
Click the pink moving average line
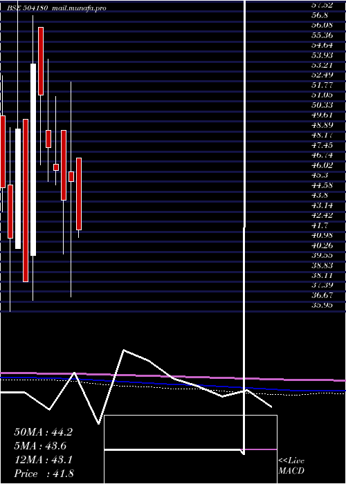(173, 376)
